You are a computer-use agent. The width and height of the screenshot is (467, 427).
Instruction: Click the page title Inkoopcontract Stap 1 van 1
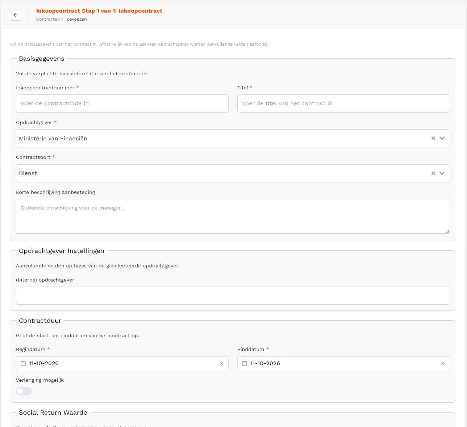[99, 11]
